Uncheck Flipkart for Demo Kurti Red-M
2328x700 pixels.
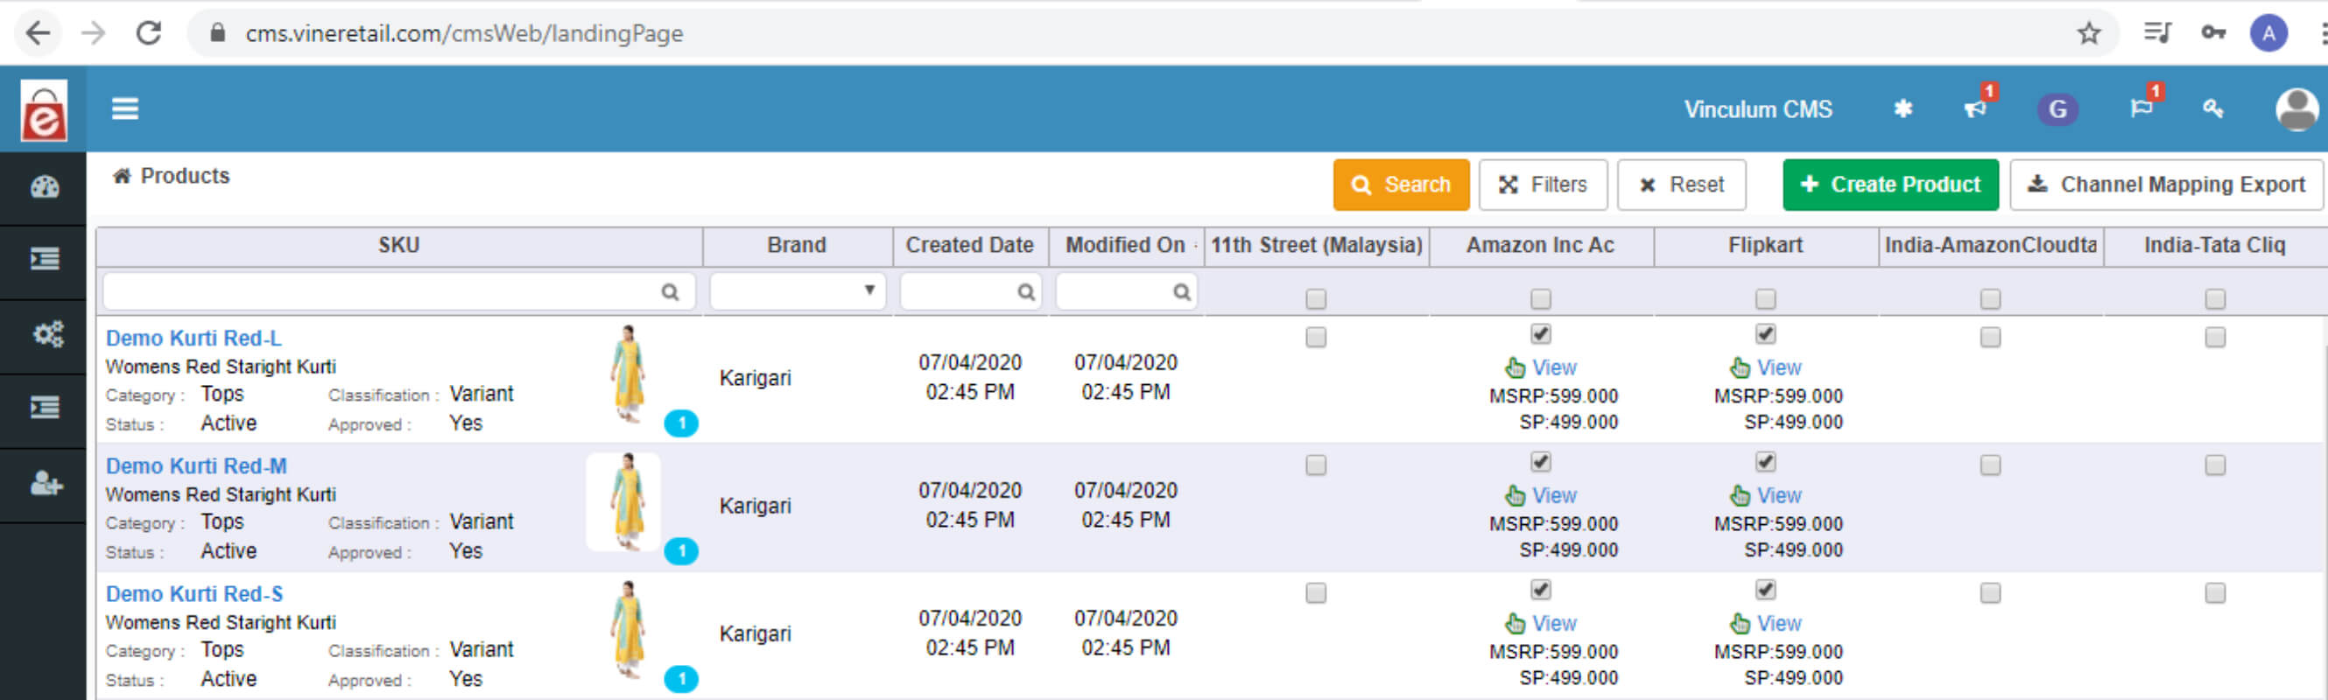[x=1765, y=463]
